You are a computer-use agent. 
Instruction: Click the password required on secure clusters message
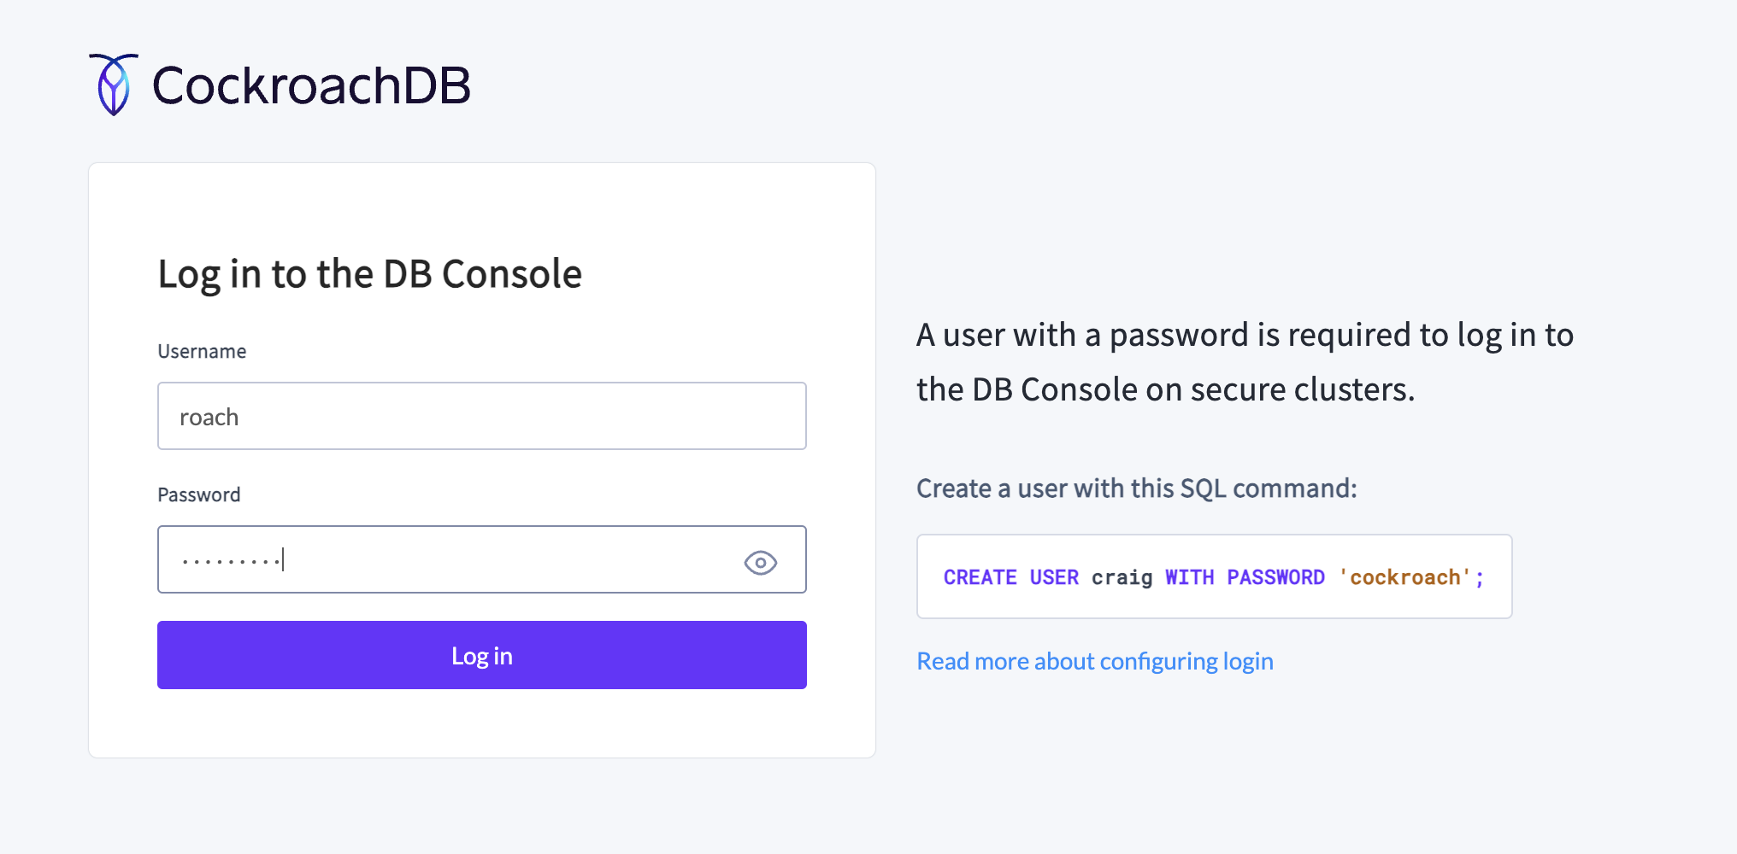pos(1245,362)
